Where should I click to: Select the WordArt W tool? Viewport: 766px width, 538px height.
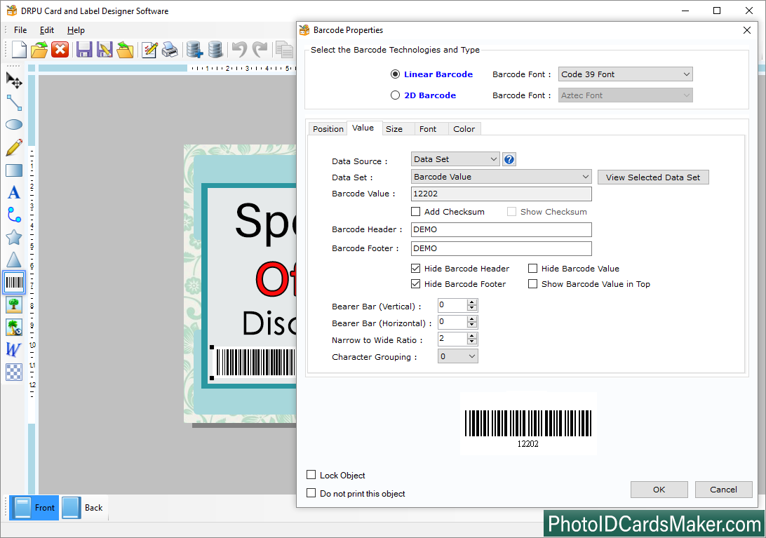click(x=14, y=350)
